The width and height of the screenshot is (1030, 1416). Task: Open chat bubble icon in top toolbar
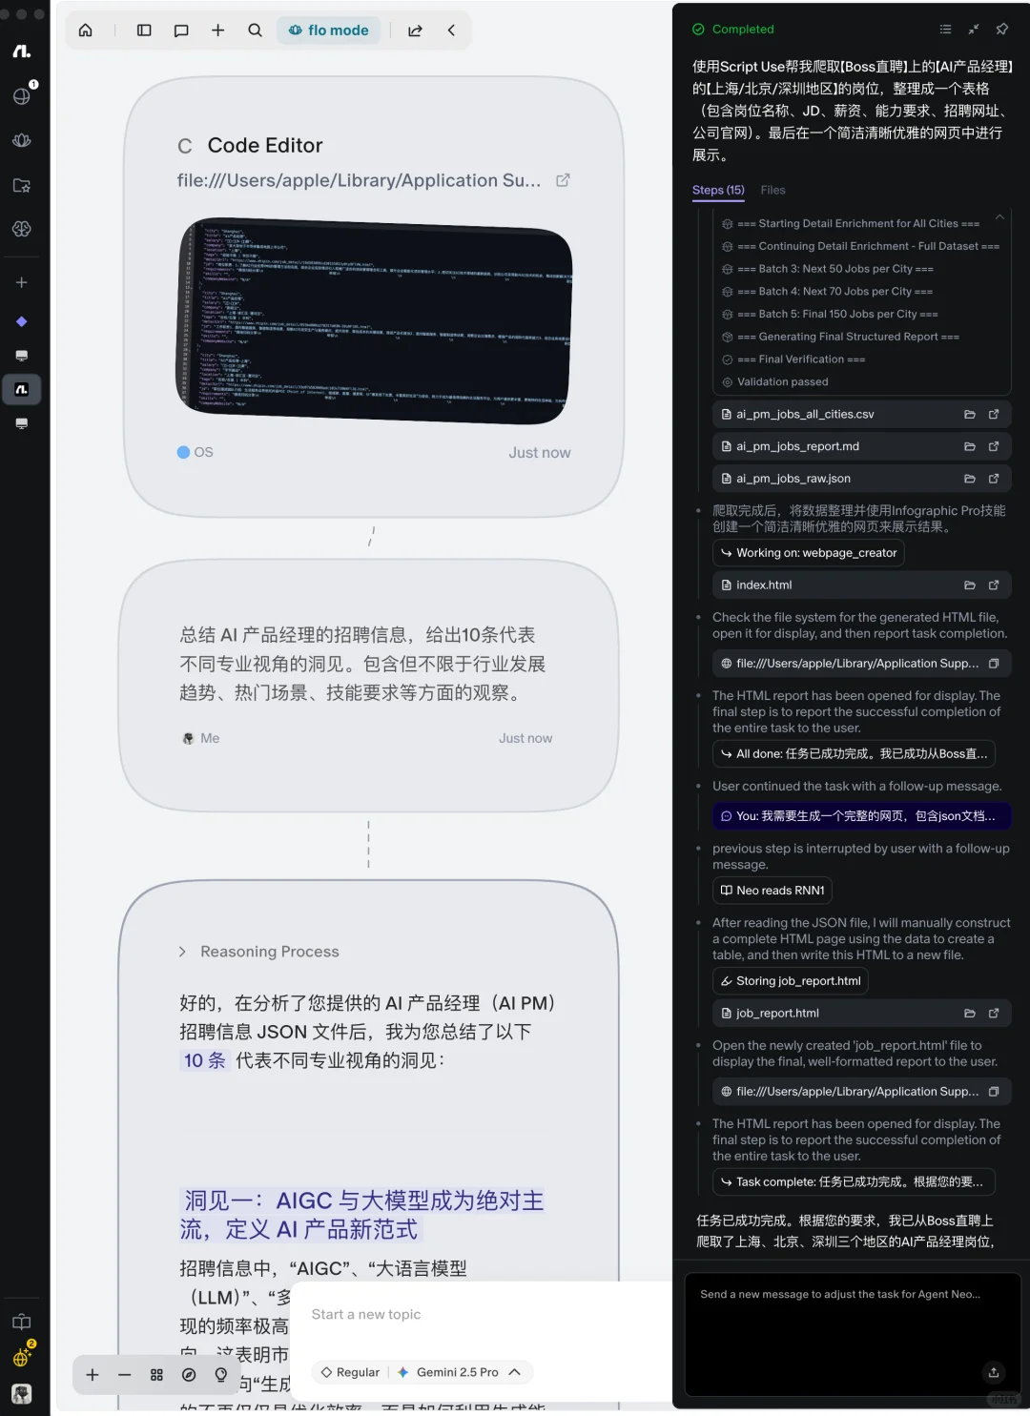[181, 31]
